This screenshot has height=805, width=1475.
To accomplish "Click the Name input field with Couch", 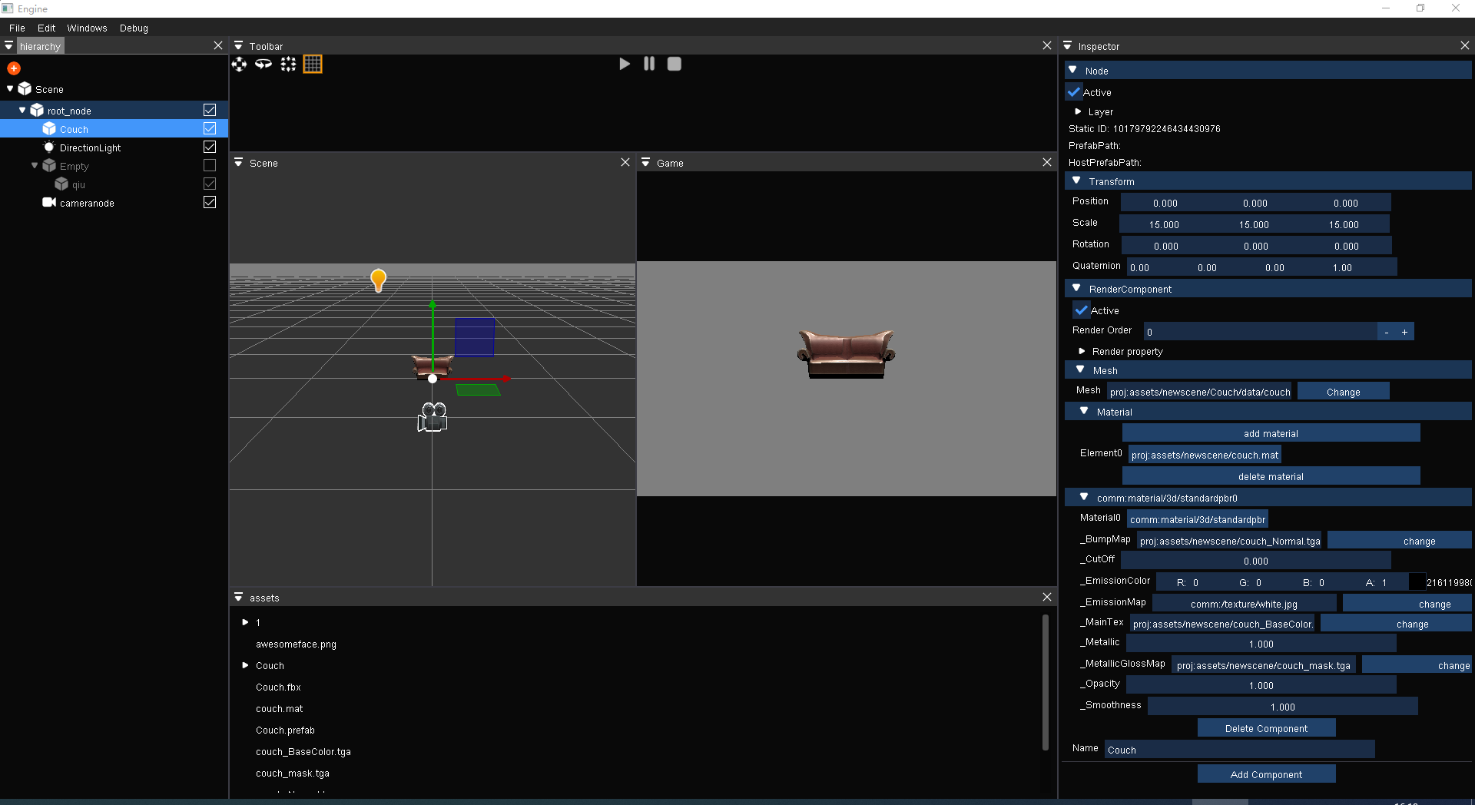I will [x=1239, y=750].
